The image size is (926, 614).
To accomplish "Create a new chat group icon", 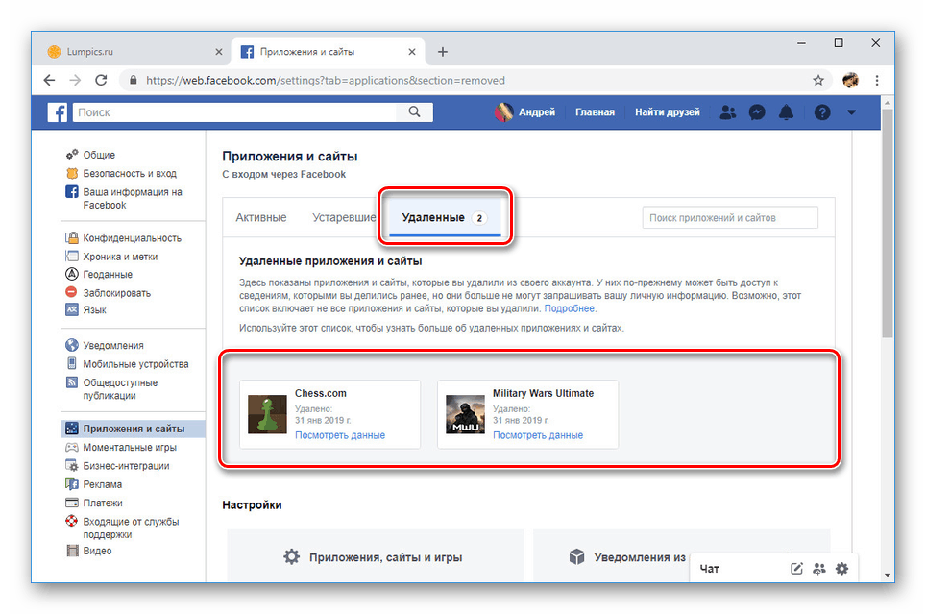I will tap(819, 569).
